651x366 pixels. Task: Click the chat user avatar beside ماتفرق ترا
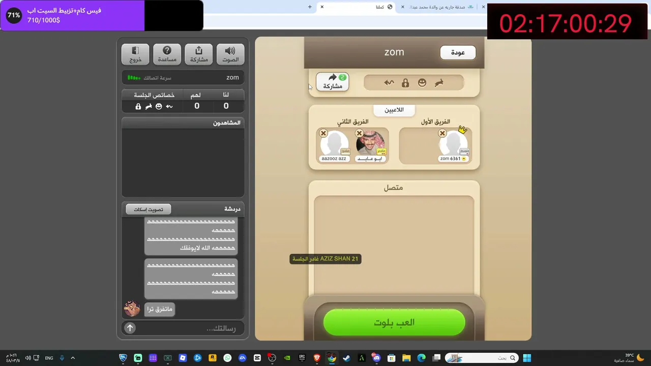[132, 309]
